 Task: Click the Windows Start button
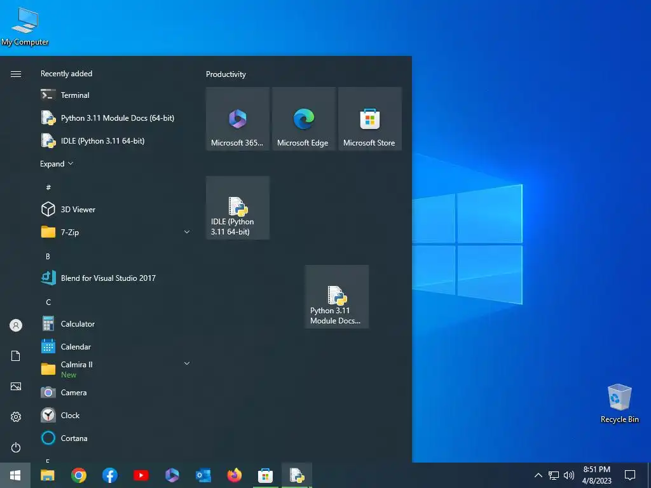pos(15,475)
